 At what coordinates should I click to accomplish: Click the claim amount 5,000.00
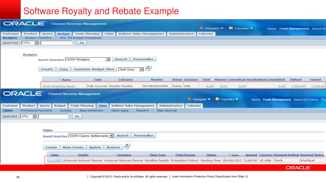tap(251, 160)
